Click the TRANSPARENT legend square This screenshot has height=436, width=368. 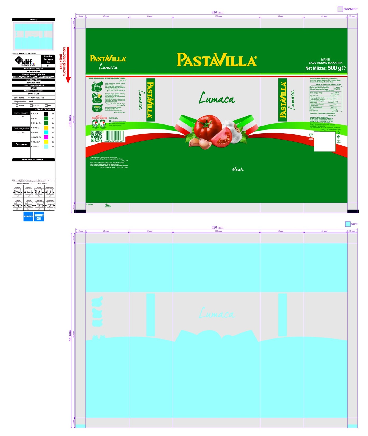coord(340,9)
